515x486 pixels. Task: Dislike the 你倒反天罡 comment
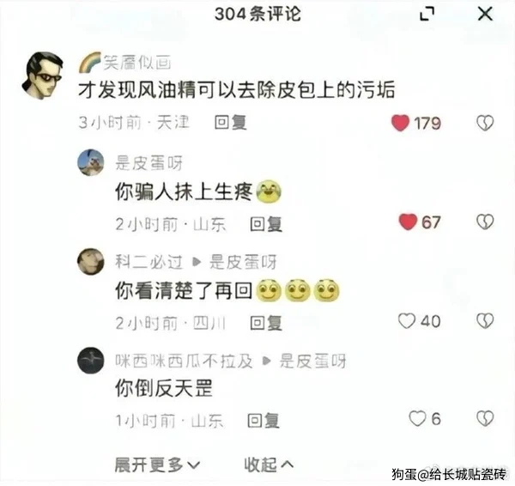(x=485, y=418)
